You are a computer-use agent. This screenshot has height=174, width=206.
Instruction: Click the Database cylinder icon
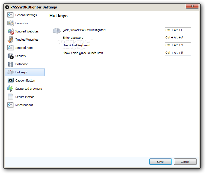(x=11, y=64)
